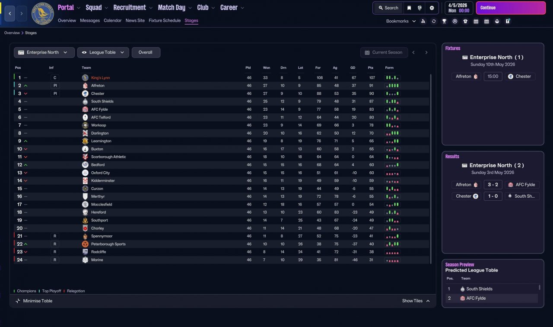Show the previous season with the left chevron
This screenshot has height=327, width=553.
(413, 52)
